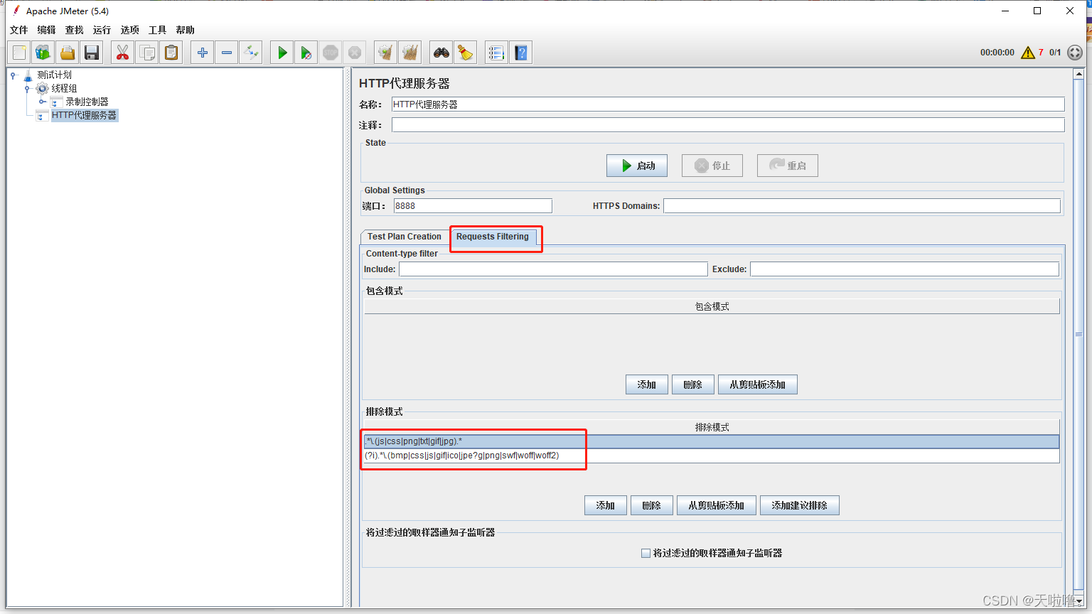Toggle 将过滤过的取样器通知子监听器 checkbox
Screen dimensions: 1092x614
tap(646, 553)
